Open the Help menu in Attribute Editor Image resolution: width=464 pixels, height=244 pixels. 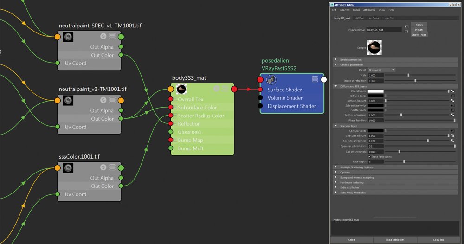tap(391, 10)
